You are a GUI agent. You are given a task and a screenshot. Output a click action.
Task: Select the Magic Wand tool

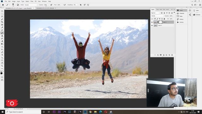coord(2,19)
